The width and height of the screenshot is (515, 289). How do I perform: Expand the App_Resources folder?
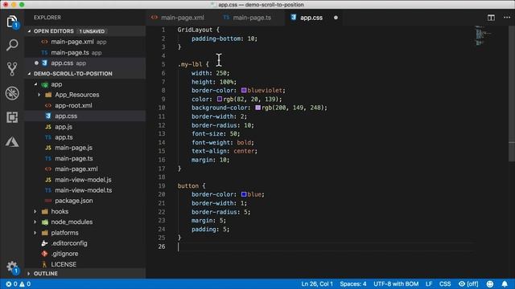(x=39, y=95)
